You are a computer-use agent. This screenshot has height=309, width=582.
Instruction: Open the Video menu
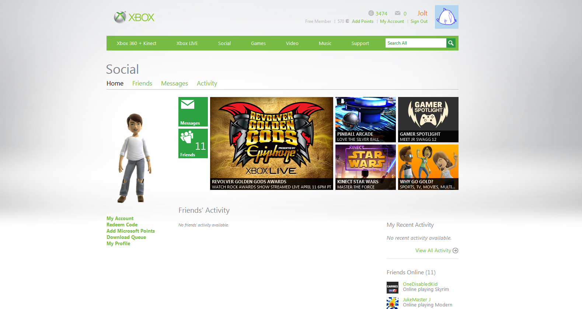point(292,43)
